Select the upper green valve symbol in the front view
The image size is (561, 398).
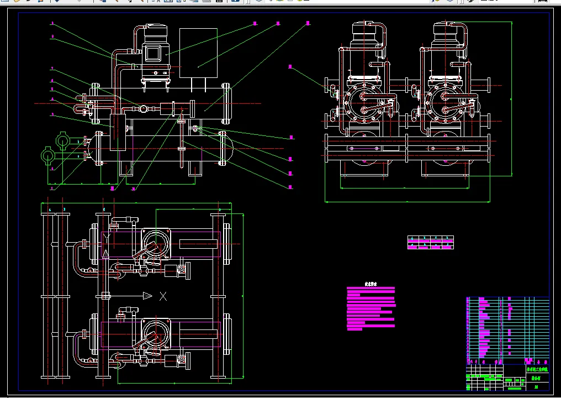pos(63,140)
